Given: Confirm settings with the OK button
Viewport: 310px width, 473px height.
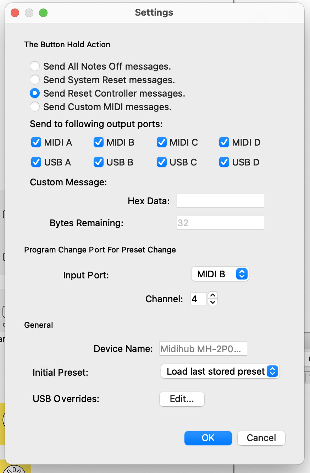Looking at the screenshot, I should (208, 438).
